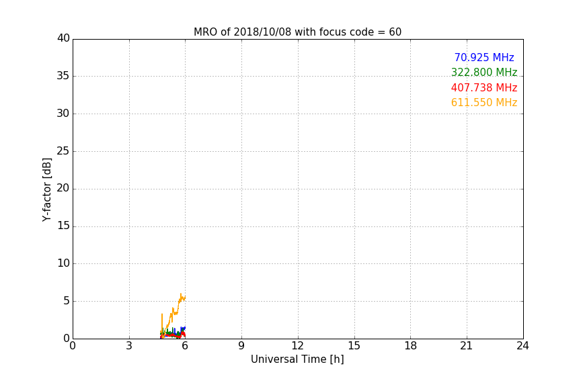Click the y-axis tick label 30

coord(63,114)
